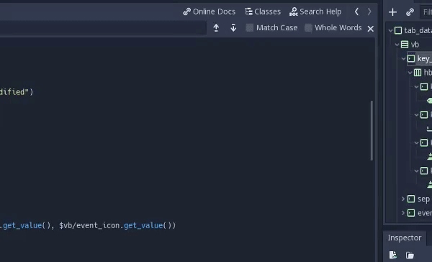The image size is (432, 262).
Task: Expand the sep node
Action: click(403, 199)
